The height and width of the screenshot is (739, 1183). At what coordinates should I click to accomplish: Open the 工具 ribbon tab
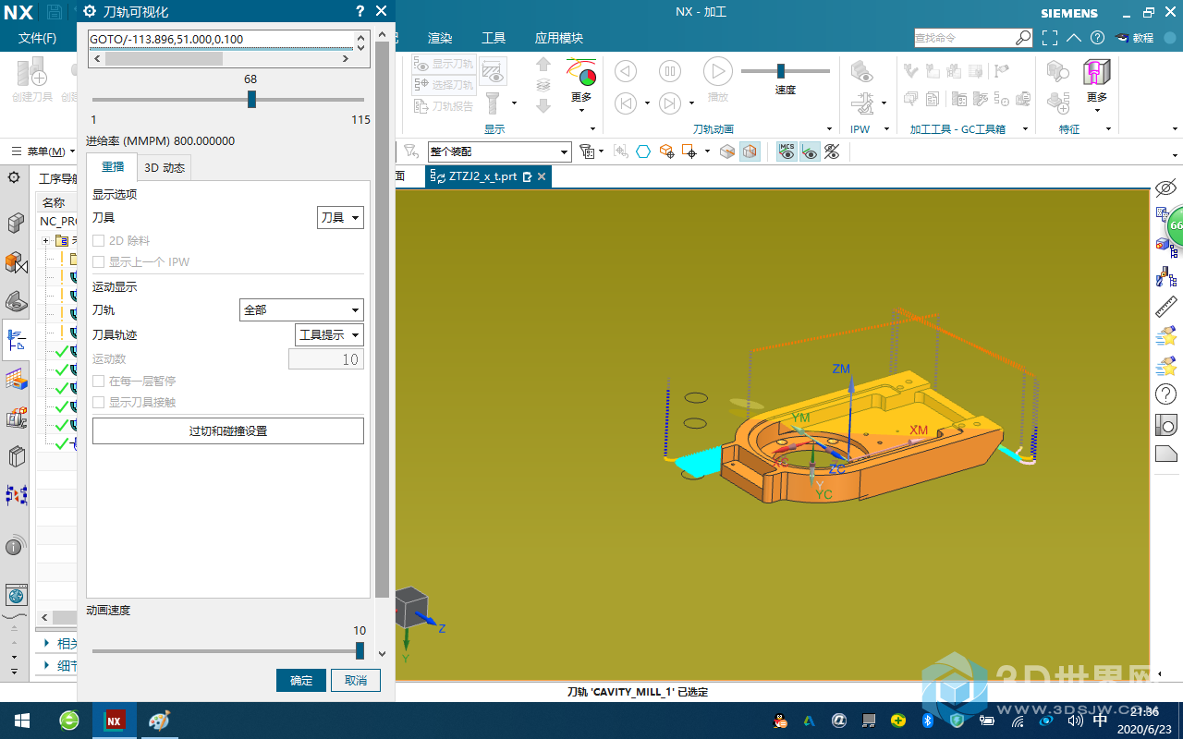pos(494,38)
